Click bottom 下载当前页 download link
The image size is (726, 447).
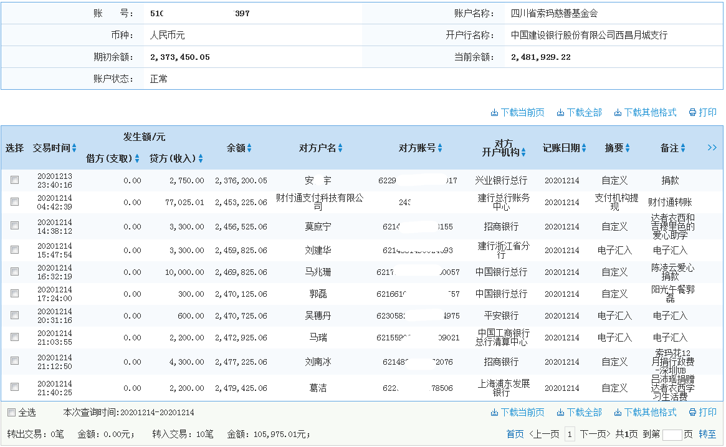[518, 412]
